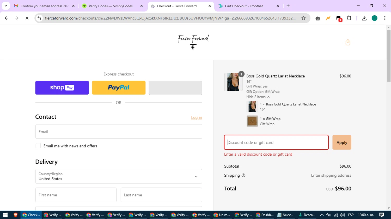Viewport: 391px width, 219px height.
Task: Open the Extensions puzzle menu
Action: click(349, 18)
